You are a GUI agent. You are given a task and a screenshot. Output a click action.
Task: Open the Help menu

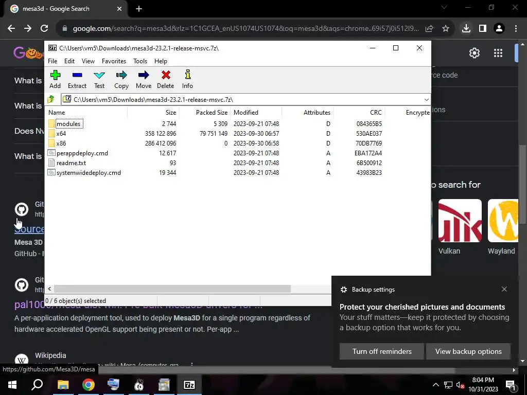point(161,61)
